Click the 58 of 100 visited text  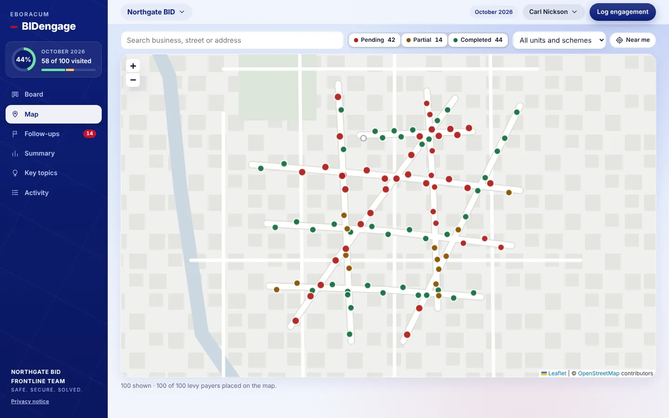click(x=66, y=61)
